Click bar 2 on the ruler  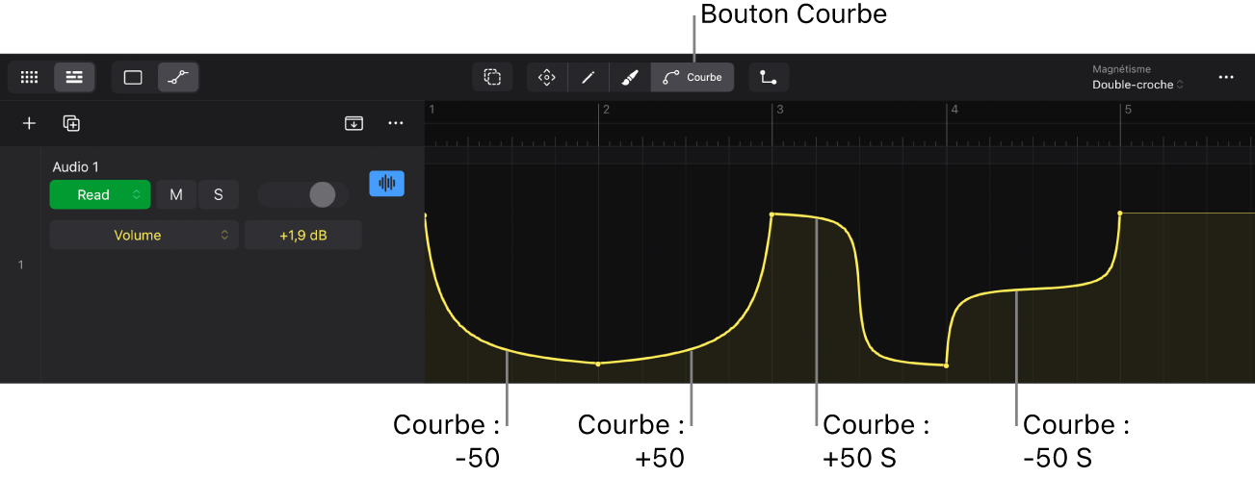click(606, 110)
